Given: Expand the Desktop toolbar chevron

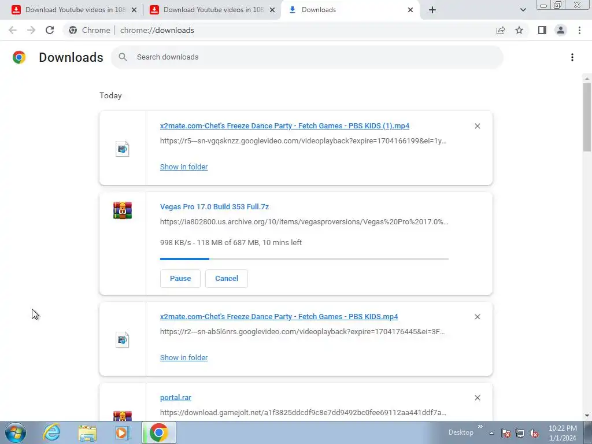Looking at the screenshot, I should point(480,427).
